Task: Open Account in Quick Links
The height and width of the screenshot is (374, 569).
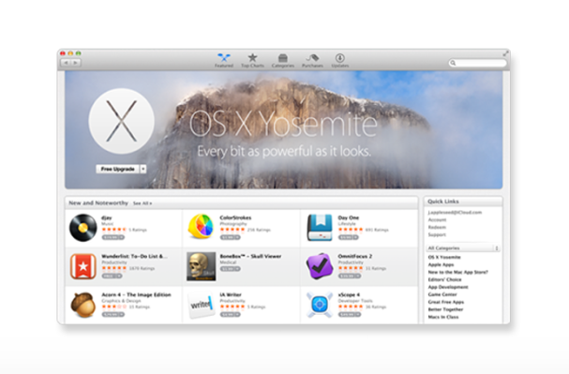Action: (437, 220)
